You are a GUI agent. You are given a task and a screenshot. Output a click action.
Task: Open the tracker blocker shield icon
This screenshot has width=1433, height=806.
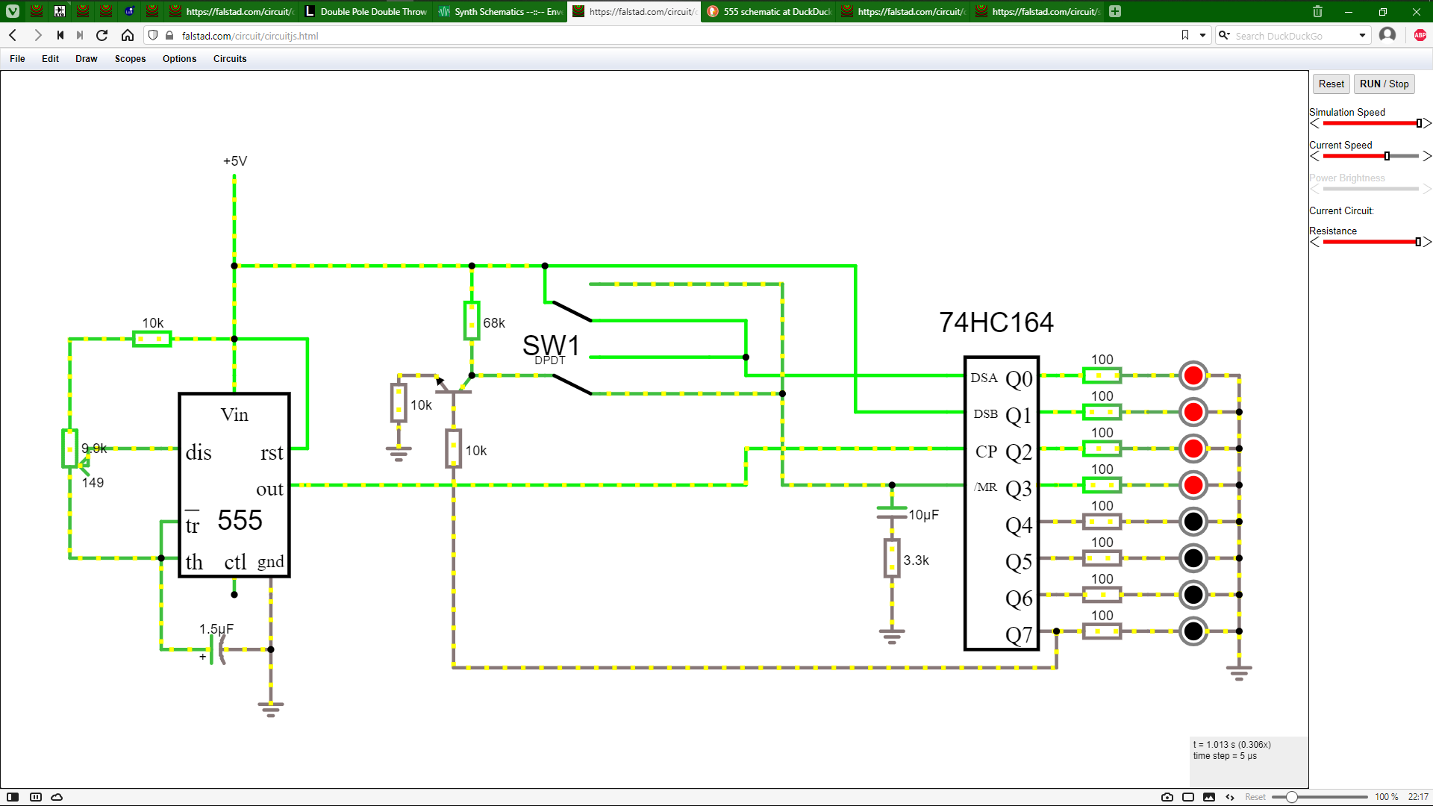click(153, 35)
